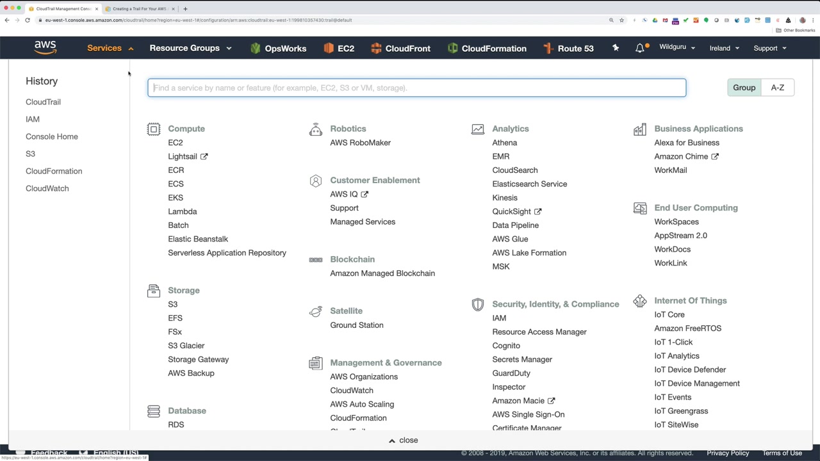820x461 pixels.
Task: Open the Support menu
Action: click(x=769, y=48)
